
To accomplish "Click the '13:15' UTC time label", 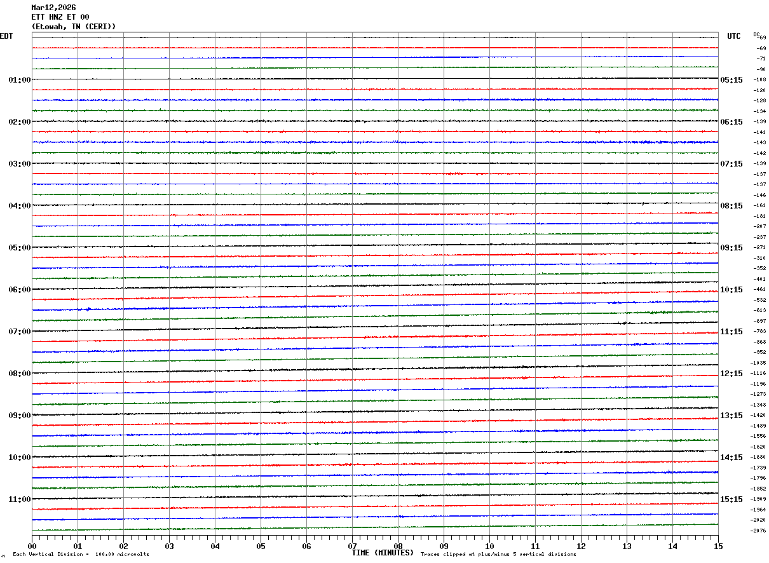I will point(732,416).
